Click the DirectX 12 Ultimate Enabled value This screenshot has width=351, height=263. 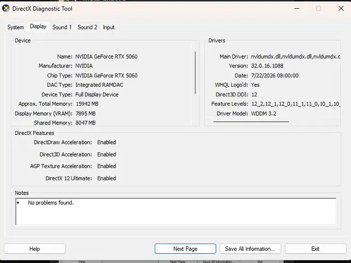coord(106,178)
